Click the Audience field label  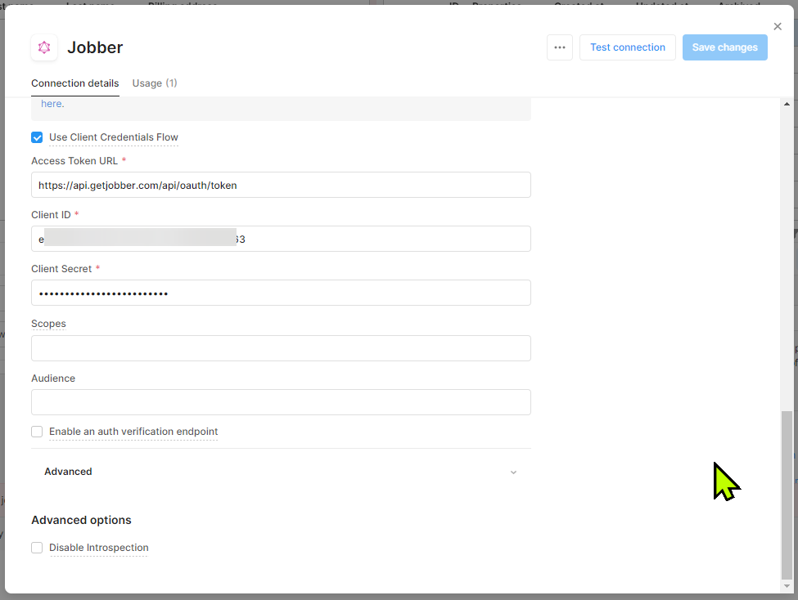coord(53,378)
